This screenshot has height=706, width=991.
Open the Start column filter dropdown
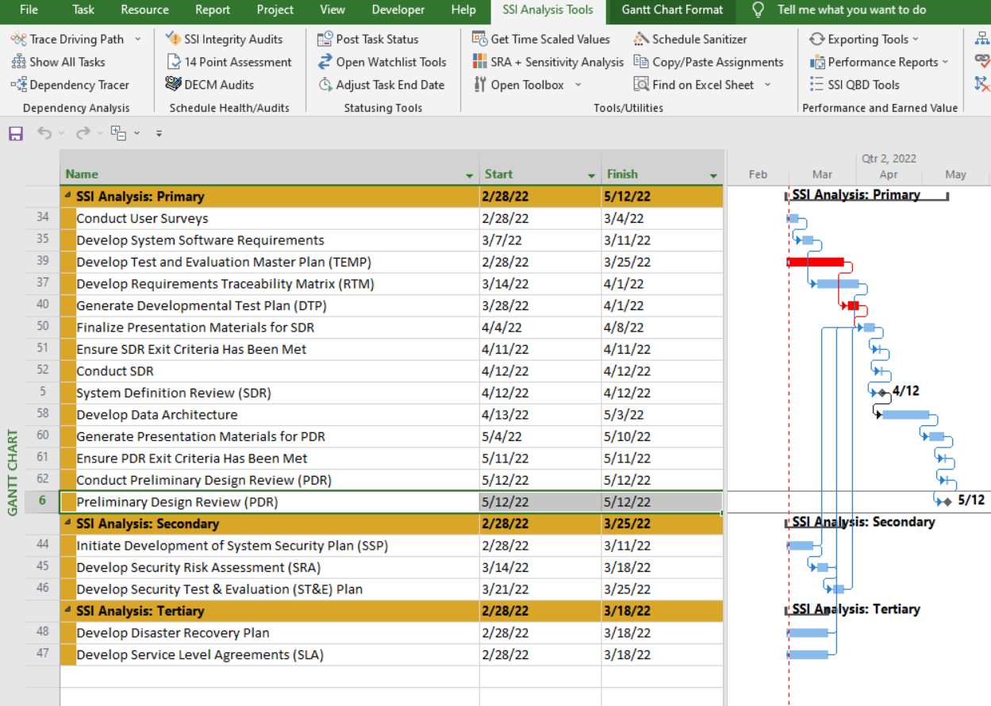pyautogui.click(x=591, y=175)
